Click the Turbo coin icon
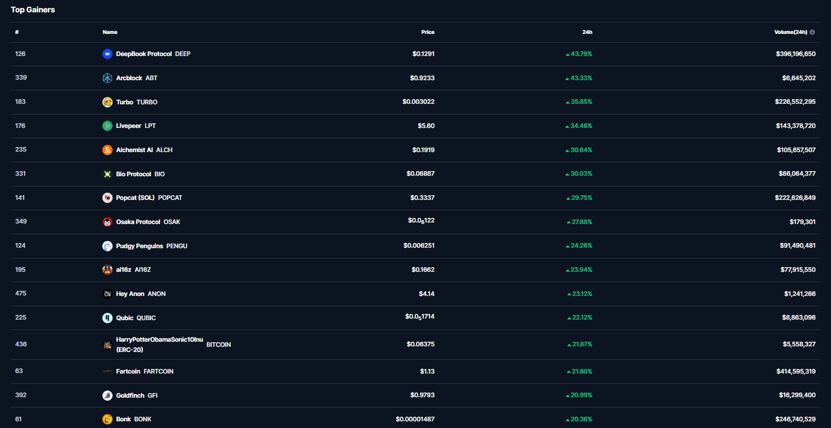 point(107,102)
